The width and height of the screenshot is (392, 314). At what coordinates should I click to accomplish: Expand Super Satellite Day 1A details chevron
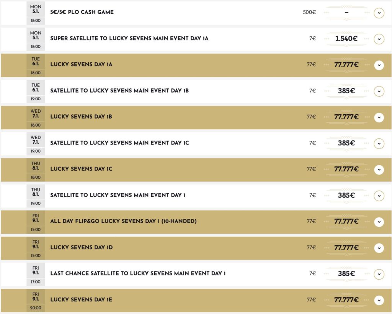tap(379, 39)
